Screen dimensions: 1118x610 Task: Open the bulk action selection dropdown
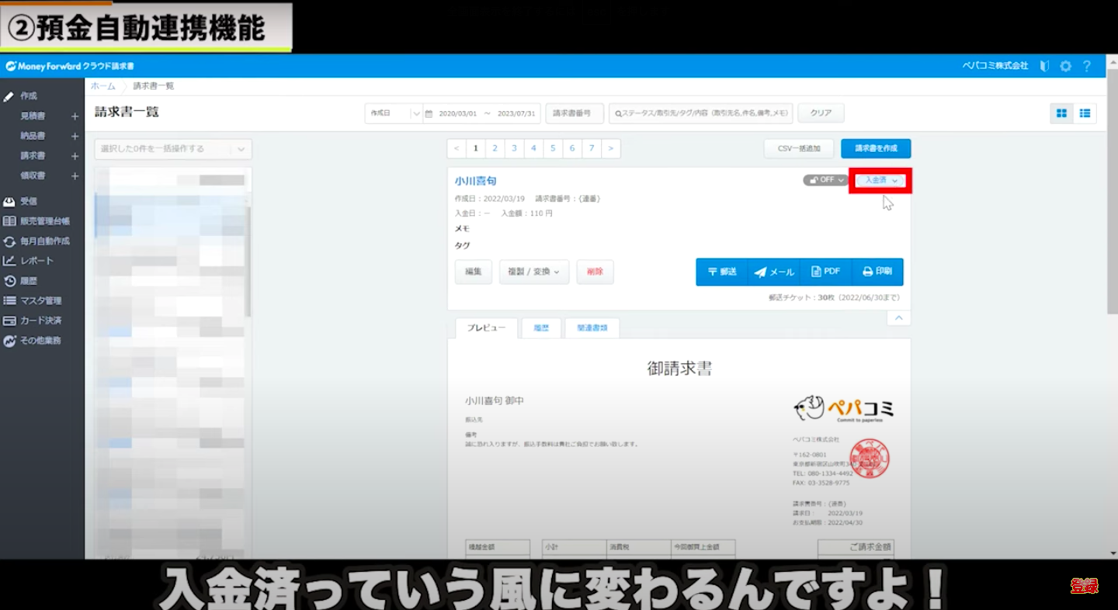(x=173, y=149)
